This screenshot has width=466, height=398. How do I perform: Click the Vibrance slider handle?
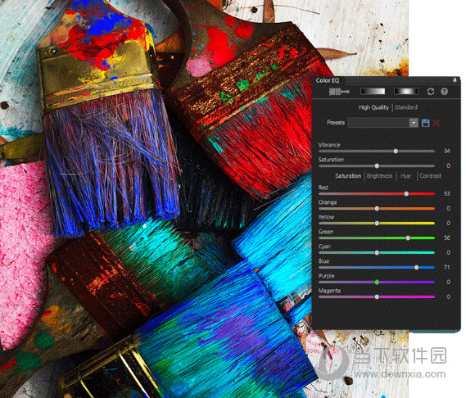tap(396, 152)
